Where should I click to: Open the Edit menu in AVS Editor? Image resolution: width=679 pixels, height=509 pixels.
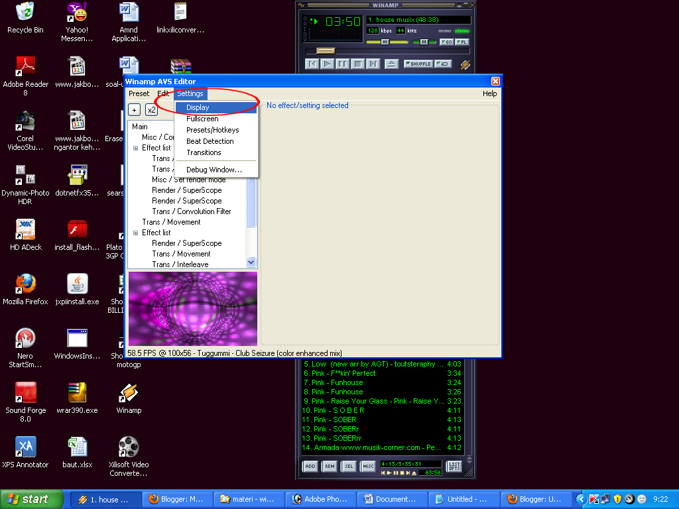click(x=163, y=93)
